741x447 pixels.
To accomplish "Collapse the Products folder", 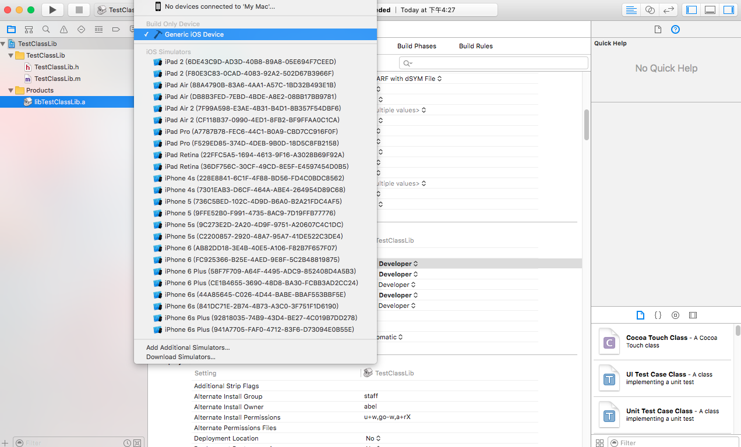I will coord(11,90).
